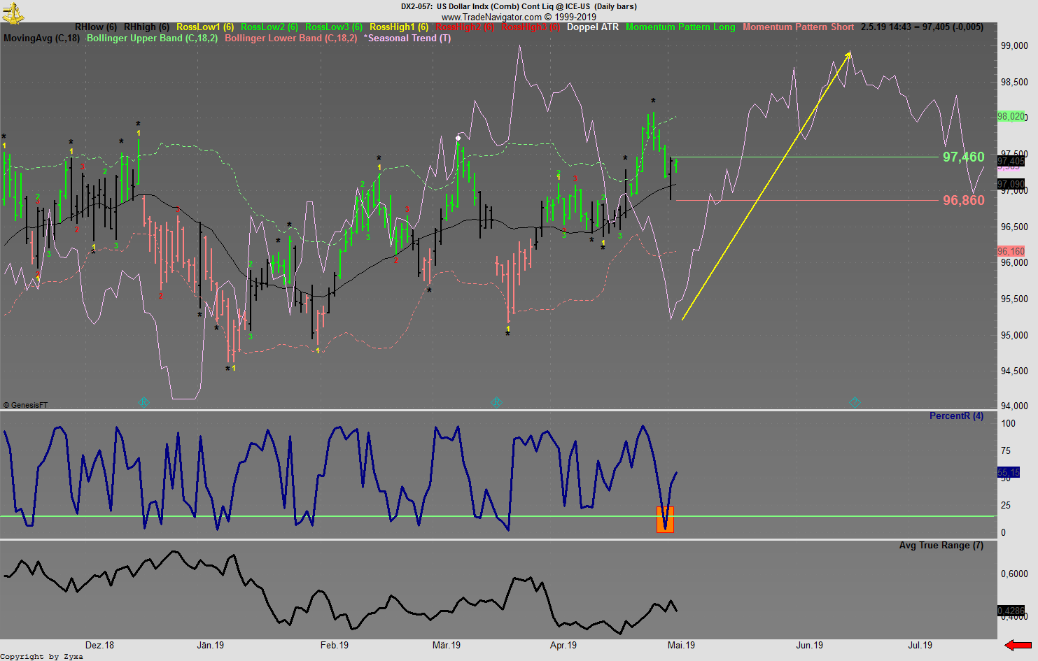Click the cyan diamond marker near Mär.19
The width and height of the screenshot is (1038, 661).
point(496,402)
